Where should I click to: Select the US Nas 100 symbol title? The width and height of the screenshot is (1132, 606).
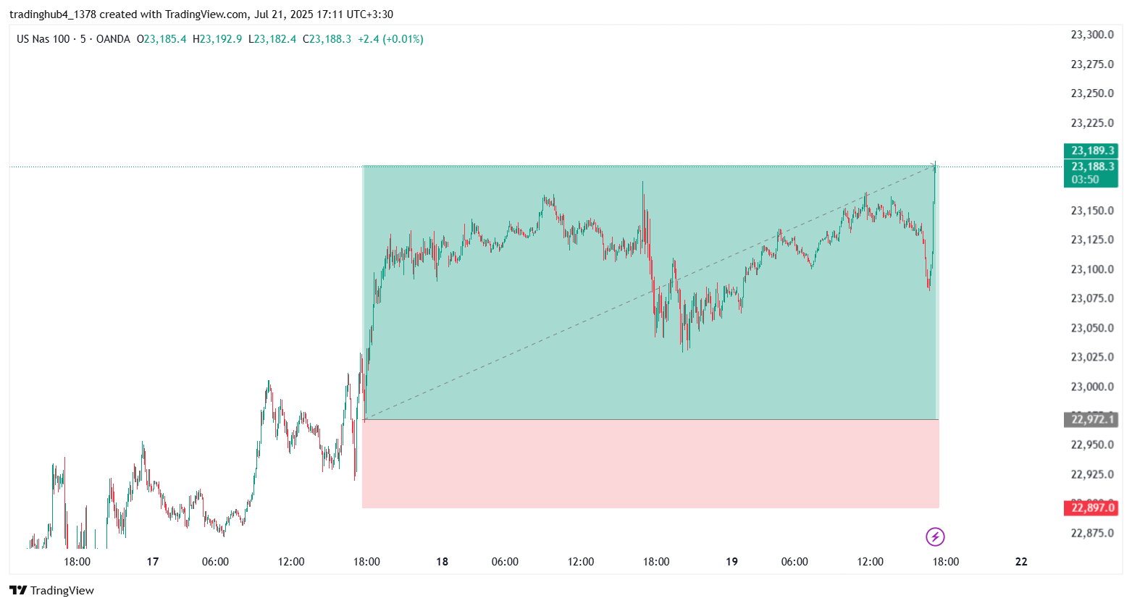point(43,39)
